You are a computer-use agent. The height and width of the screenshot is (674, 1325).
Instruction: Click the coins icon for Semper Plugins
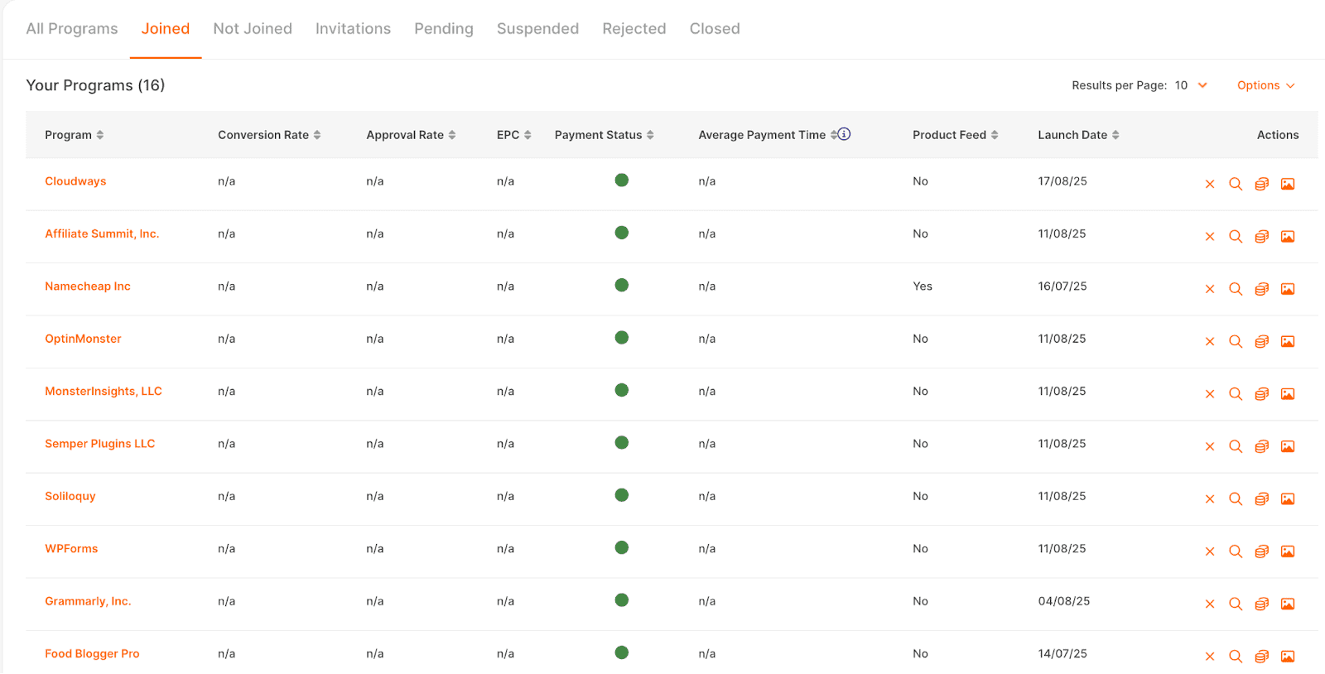(x=1261, y=446)
